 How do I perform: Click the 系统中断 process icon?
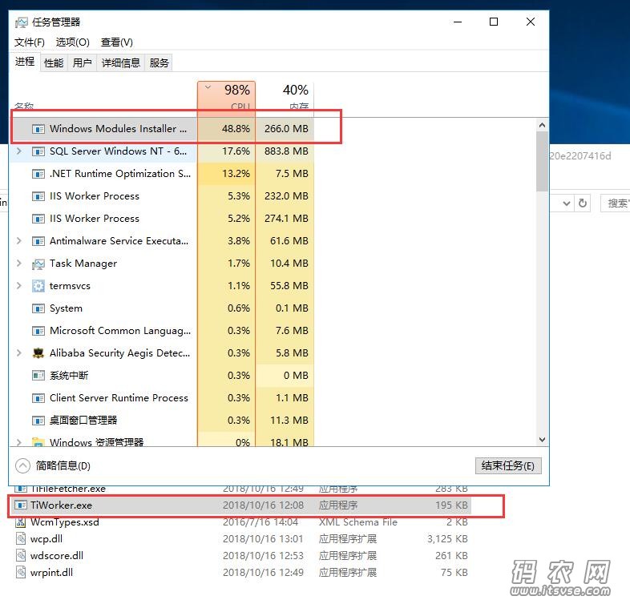[x=38, y=376]
